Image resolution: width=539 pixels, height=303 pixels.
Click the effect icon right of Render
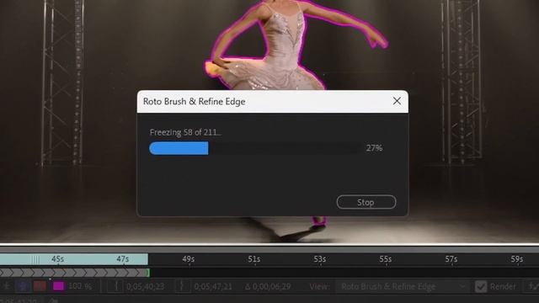(533, 286)
